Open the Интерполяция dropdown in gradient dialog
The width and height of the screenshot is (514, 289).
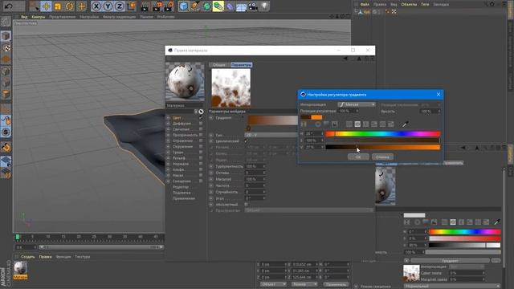pos(357,104)
